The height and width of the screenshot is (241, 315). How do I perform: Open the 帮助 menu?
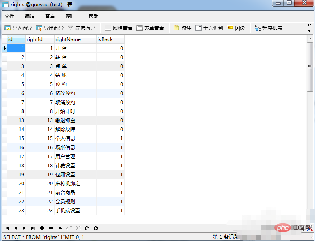pos(94,16)
